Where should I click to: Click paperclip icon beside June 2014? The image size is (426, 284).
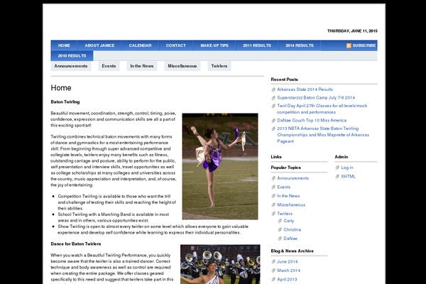pyautogui.click(x=273, y=262)
